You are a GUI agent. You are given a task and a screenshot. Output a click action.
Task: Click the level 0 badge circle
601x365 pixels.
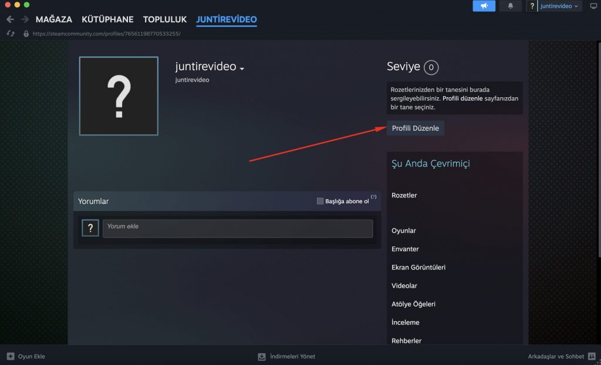point(431,67)
